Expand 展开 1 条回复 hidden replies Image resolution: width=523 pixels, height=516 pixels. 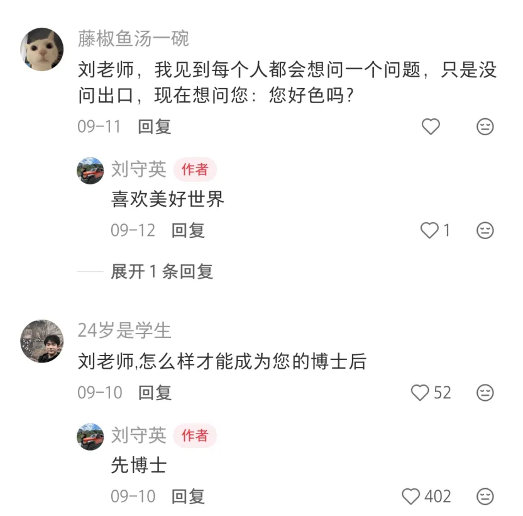(x=162, y=272)
